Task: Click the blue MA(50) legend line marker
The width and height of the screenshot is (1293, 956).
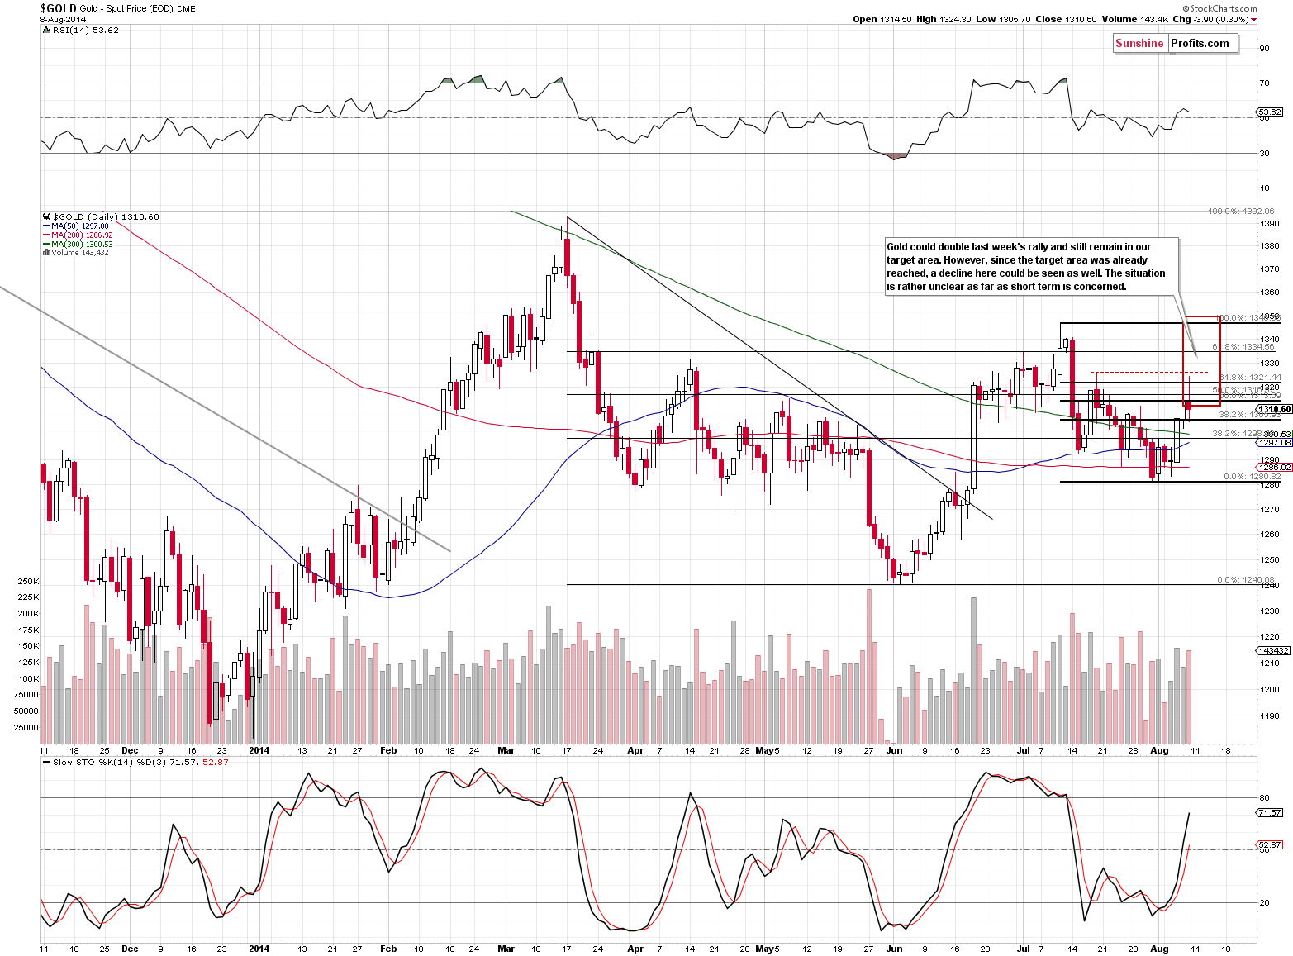Action: click(x=46, y=226)
